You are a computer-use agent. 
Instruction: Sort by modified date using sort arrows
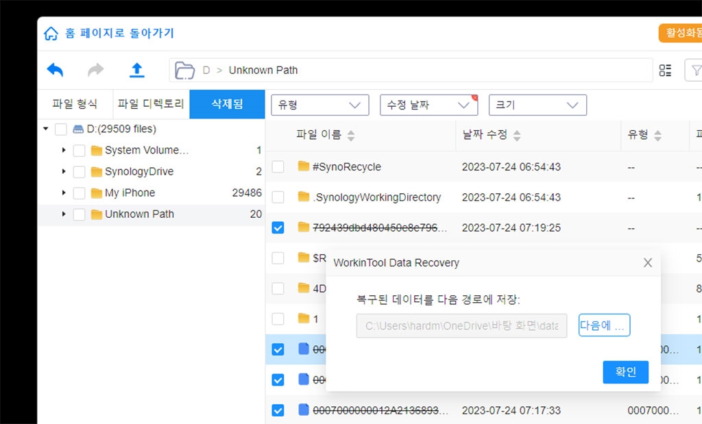coord(517,136)
